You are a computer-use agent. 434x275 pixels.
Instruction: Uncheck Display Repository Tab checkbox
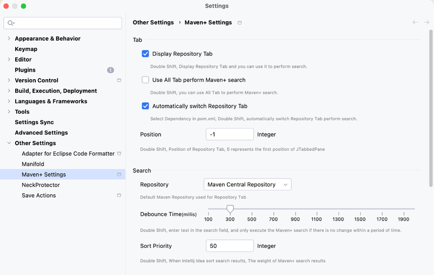coord(145,54)
